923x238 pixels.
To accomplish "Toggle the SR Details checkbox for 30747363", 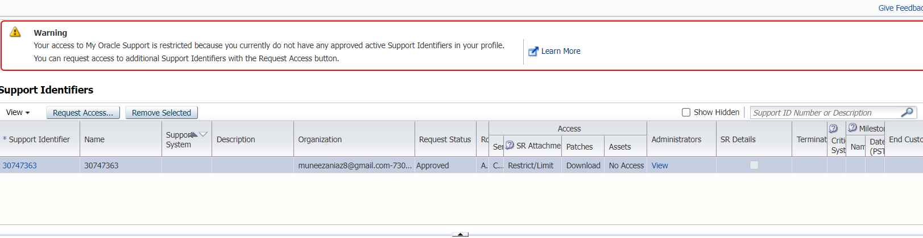I will pos(754,165).
